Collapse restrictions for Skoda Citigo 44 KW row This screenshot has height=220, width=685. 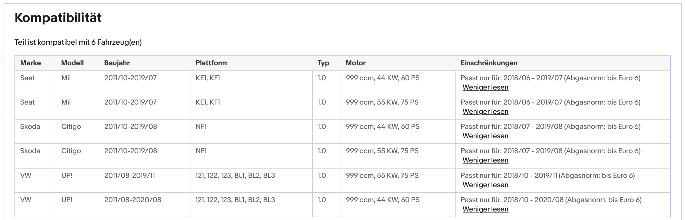[485, 136]
